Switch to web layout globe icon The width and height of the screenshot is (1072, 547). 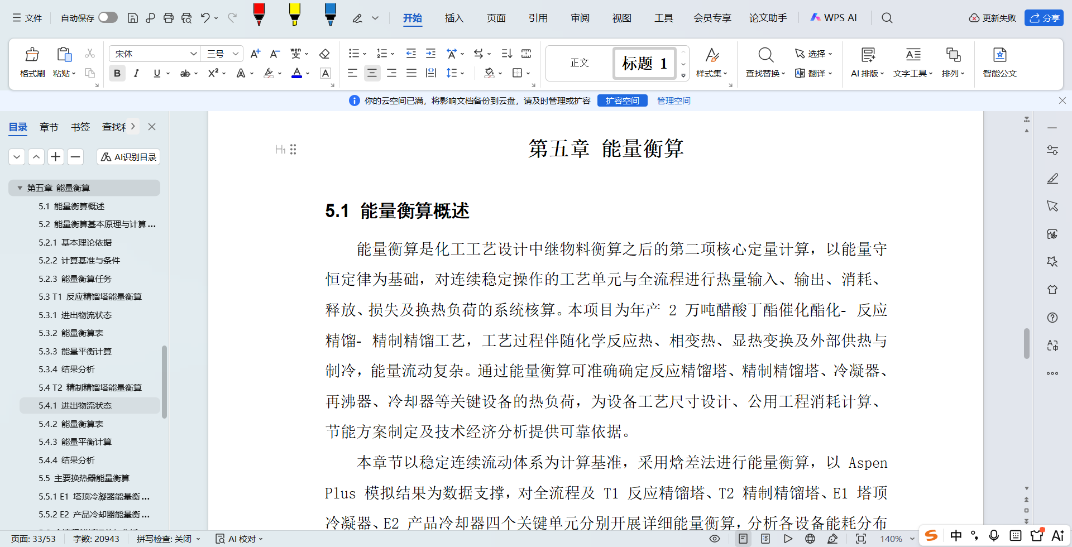810,539
